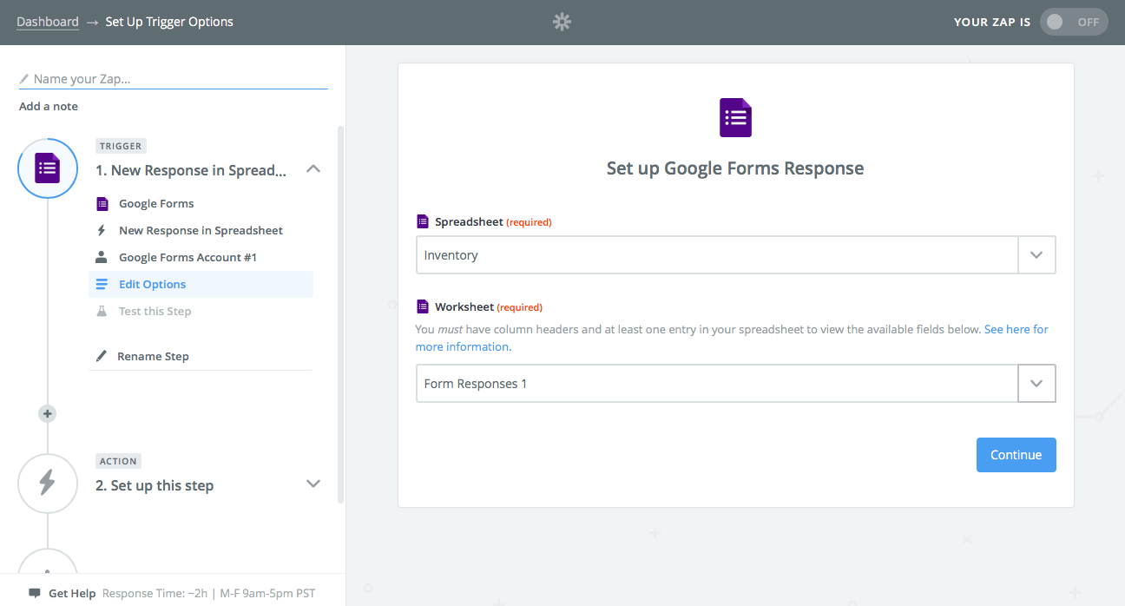Screen dimensions: 1125x606
Task: Click the 1. New Response in Spreadsheet heading
Action: pyautogui.click(x=191, y=170)
